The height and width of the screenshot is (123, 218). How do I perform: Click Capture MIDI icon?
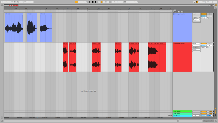[x=106, y=2]
